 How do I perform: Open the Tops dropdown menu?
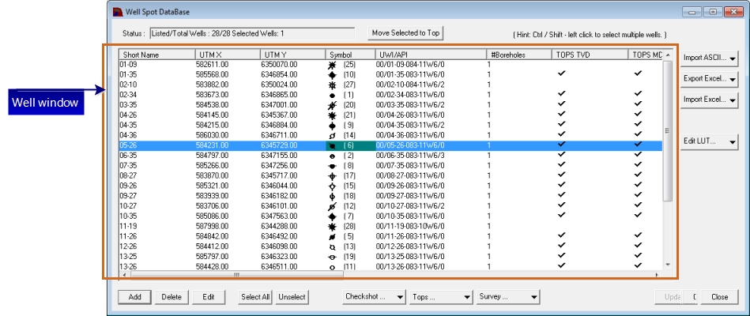click(441, 296)
